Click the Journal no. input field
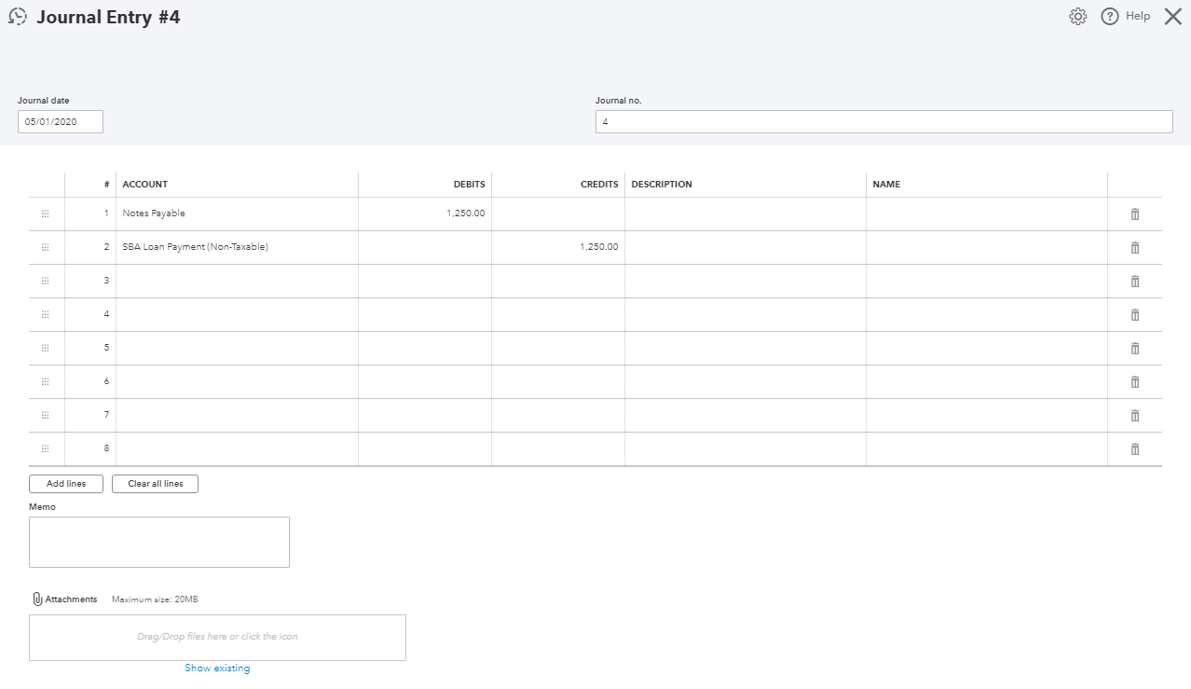The image size is (1191, 689). [x=883, y=122]
